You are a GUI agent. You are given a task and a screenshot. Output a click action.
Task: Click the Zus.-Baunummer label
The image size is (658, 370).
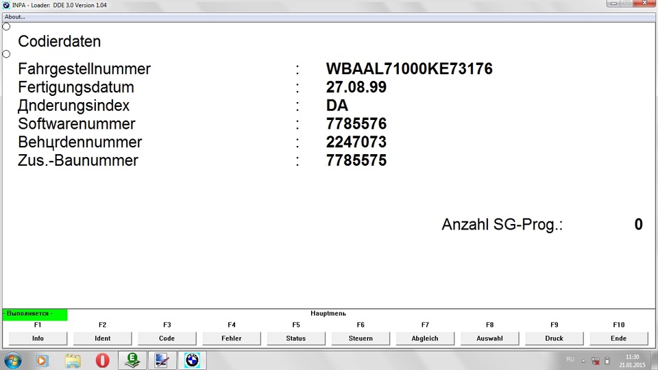click(78, 160)
